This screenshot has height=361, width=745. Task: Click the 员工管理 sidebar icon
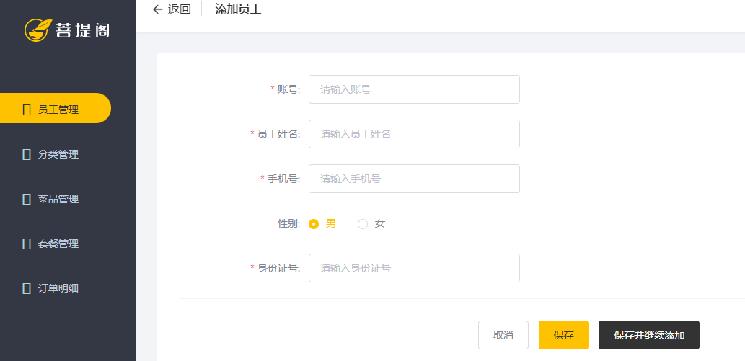tap(27, 110)
